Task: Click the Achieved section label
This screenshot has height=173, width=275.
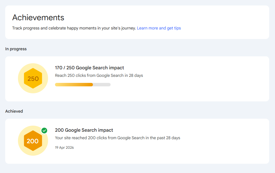Action: click(x=14, y=111)
